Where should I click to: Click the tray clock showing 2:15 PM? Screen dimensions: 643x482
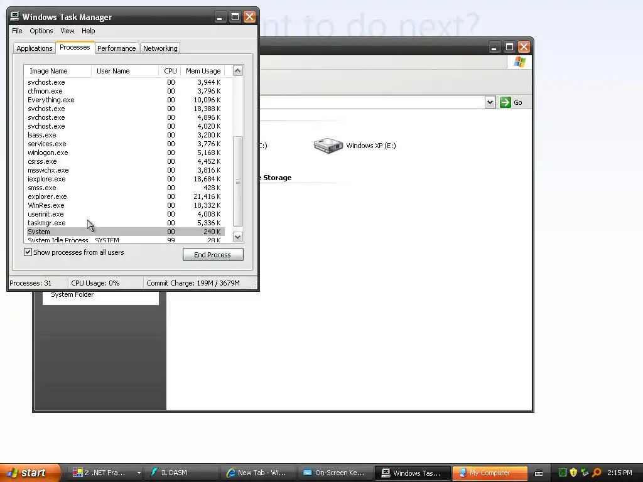click(620, 473)
